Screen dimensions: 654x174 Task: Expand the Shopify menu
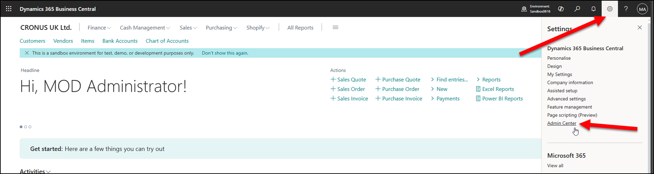coord(258,28)
